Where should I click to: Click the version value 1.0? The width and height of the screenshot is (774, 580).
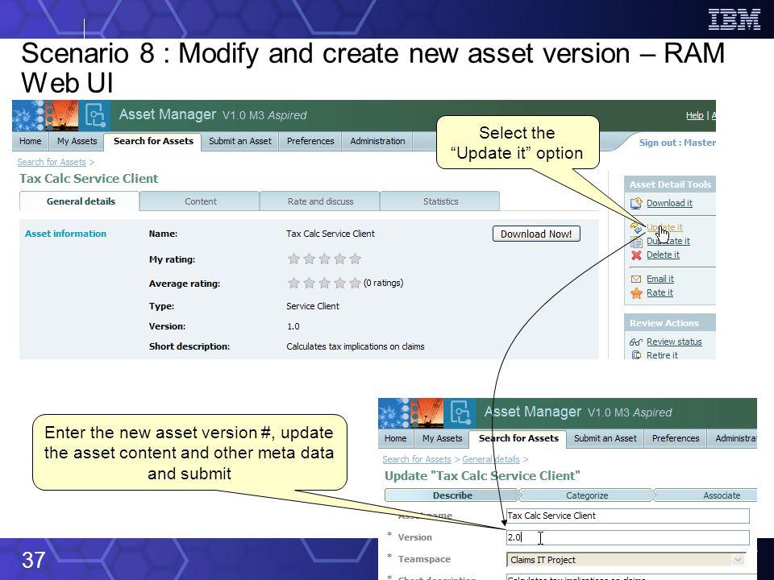(293, 326)
